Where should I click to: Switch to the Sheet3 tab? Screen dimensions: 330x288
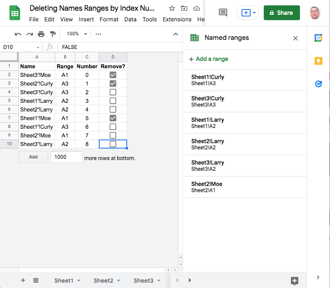point(143,281)
